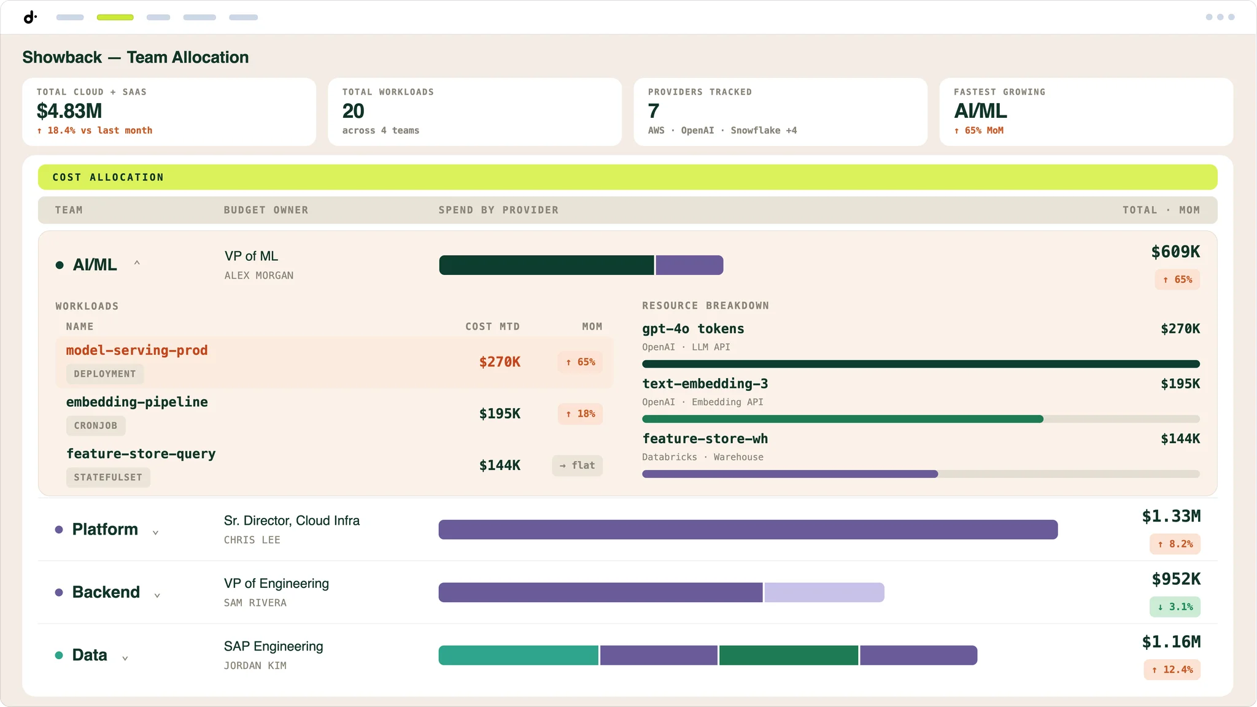
Task: Click the STATEFULSET tag badge
Action: (108, 477)
